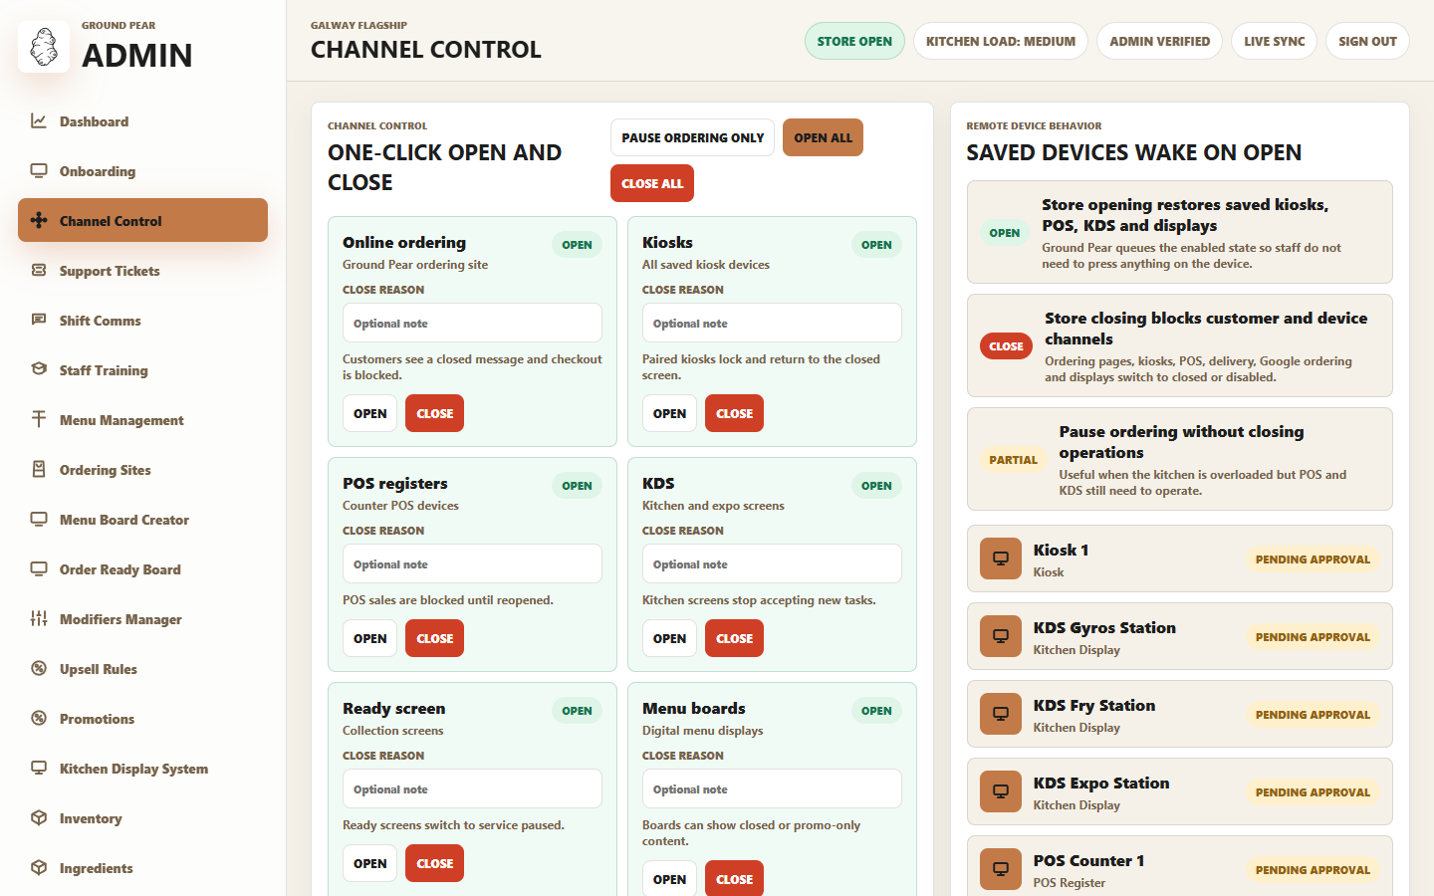Focus Kiosks close reason note field
The width and height of the screenshot is (1434, 896).
tap(772, 323)
